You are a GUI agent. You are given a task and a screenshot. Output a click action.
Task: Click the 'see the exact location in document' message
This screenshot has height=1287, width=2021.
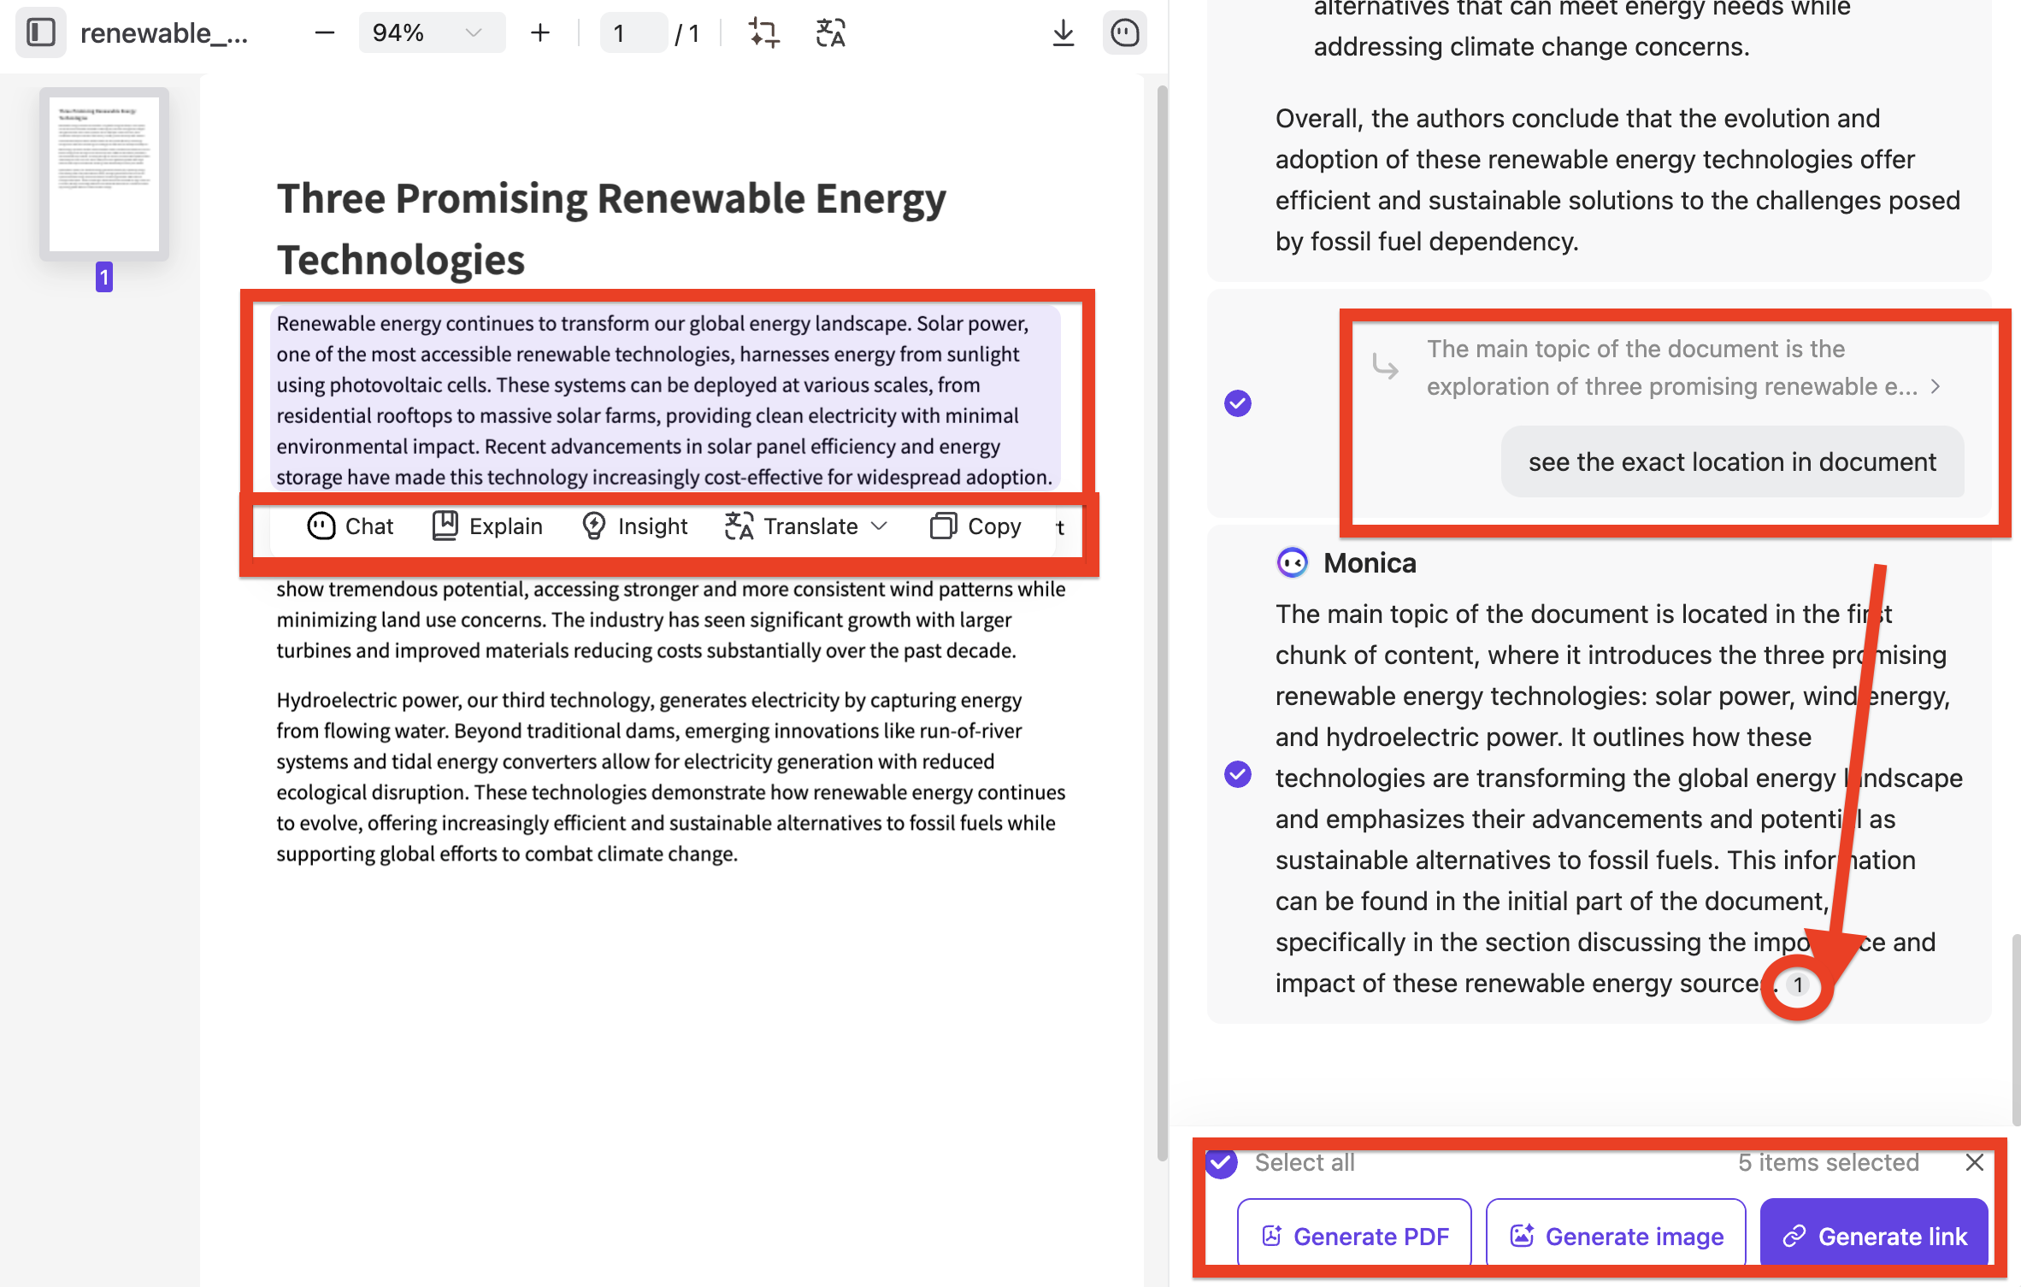1732,462
